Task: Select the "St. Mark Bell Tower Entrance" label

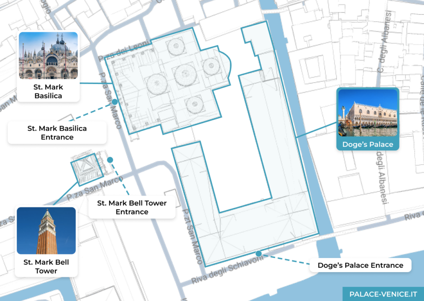Action: click(132, 207)
